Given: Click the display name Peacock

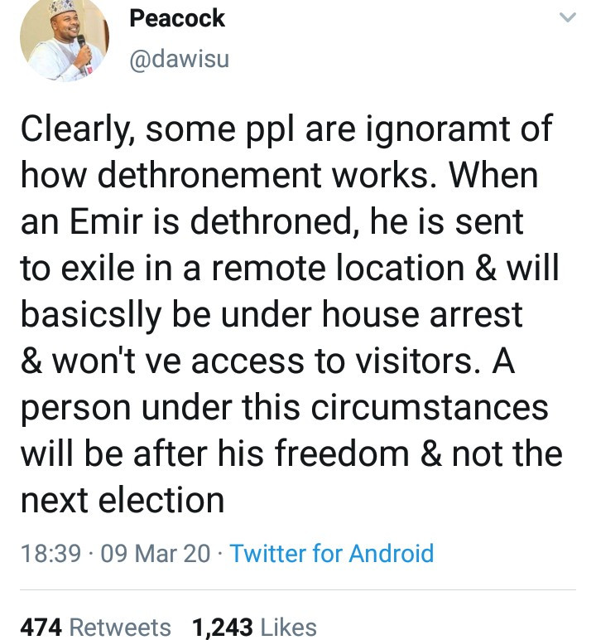Looking at the screenshot, I should click(177, 18).
